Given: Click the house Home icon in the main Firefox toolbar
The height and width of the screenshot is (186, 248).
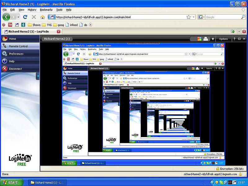Looking at the screenshot, I should pos(42,17).
